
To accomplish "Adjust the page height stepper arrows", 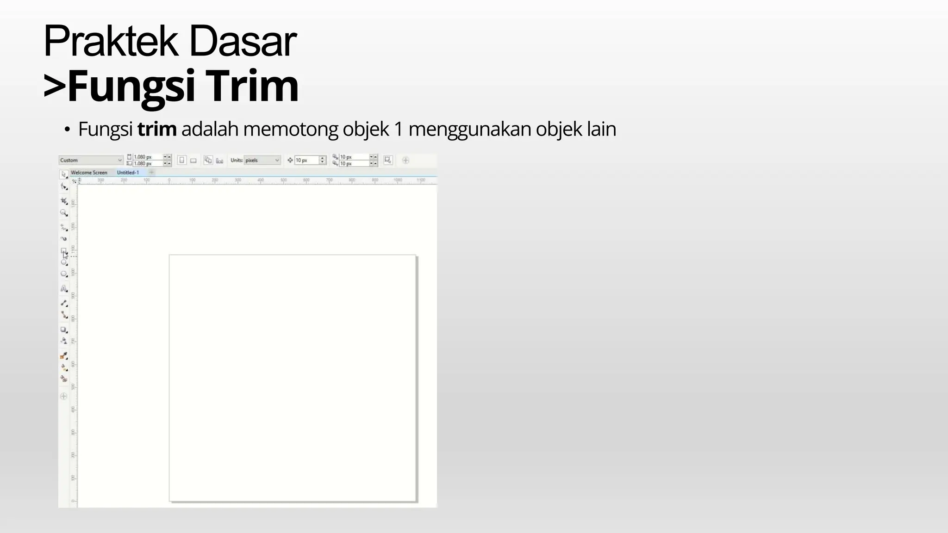I will (168, 163).
